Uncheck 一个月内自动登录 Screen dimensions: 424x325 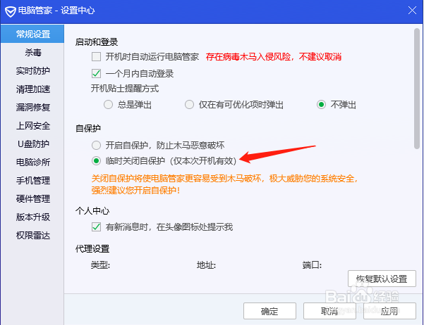tap(96, 73)
